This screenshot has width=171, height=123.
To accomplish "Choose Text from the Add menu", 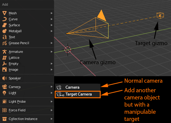I will coord(27,37).
